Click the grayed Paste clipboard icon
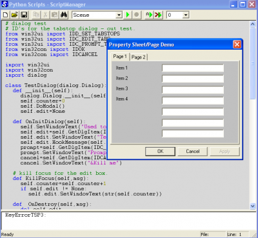This screenshot has height=238, width=258. coord(55,15)
